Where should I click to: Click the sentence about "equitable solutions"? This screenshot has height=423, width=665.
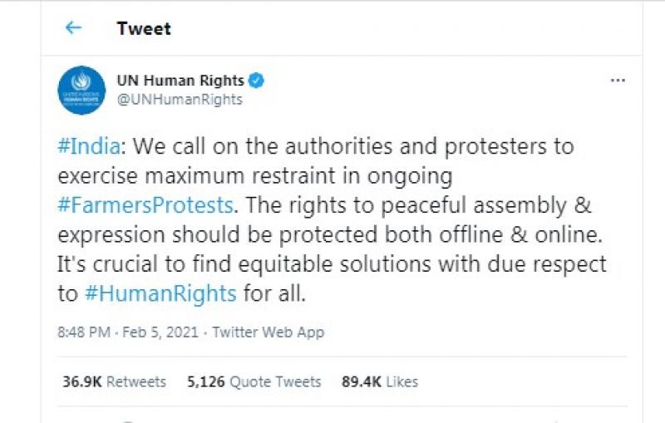point(332,264)
